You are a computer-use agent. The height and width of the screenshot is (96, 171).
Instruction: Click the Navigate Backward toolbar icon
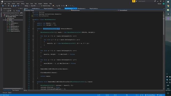tap(3, 6)
